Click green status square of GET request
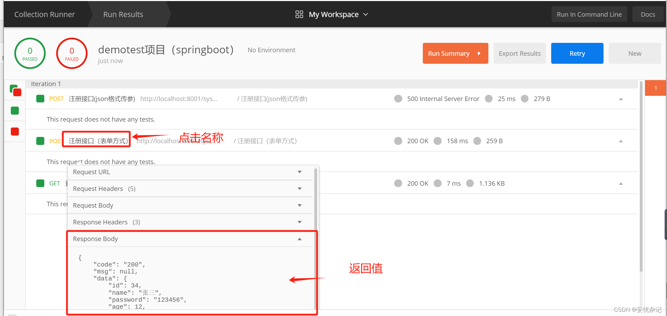 click(x=40, y=183)
